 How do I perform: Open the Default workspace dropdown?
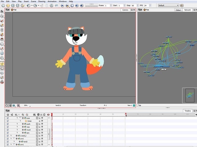168,6
